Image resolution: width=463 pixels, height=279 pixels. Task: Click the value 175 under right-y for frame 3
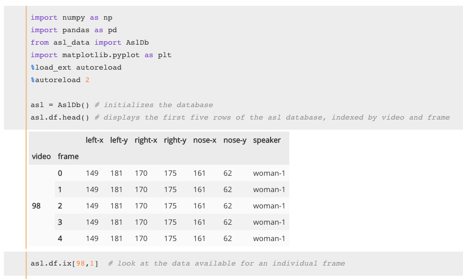[171, 222]
